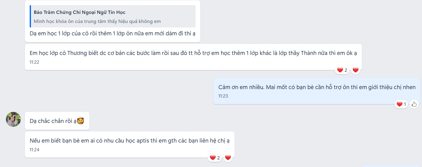Click the heart react button beside "thầy Thành" message
This screenshot has width=422, height=167.
(356, 70)
